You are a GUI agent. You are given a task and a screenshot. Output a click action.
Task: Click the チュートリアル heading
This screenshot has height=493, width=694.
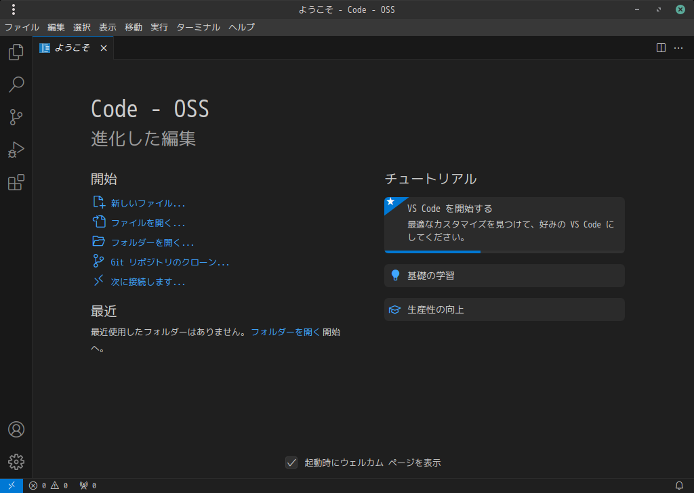(430, 179)
